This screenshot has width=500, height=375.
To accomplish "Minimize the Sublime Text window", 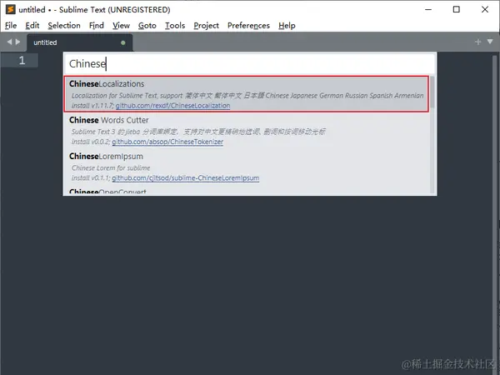I will tap(428, 9).
